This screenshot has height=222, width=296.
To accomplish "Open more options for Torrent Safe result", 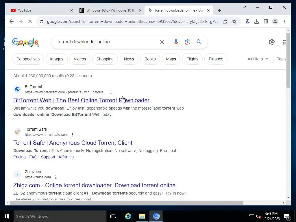I will 73,135.
